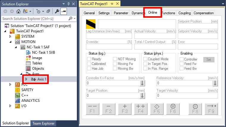Click the SAFETY node icon
226x127 pixels.
pyautogui.click(x=18, y=90)
